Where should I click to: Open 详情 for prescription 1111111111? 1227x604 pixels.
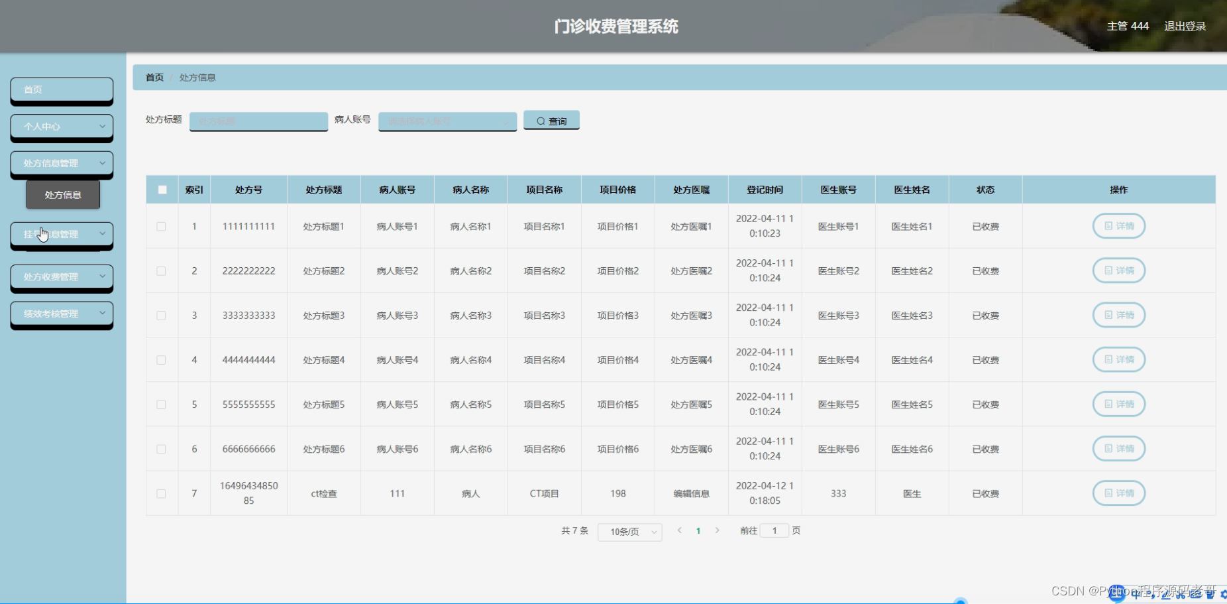coord(1118,226)
